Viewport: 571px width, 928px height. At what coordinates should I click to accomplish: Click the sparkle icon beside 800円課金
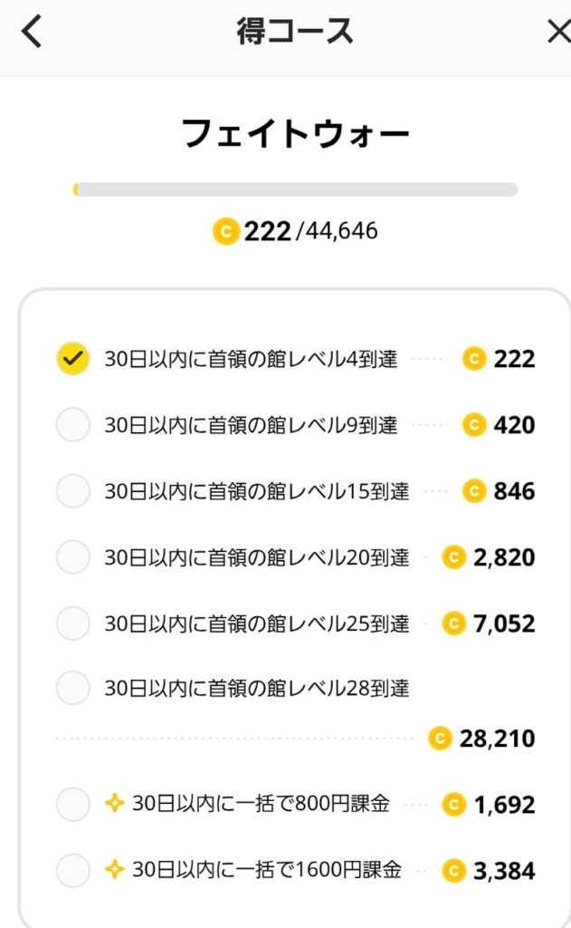115,804
